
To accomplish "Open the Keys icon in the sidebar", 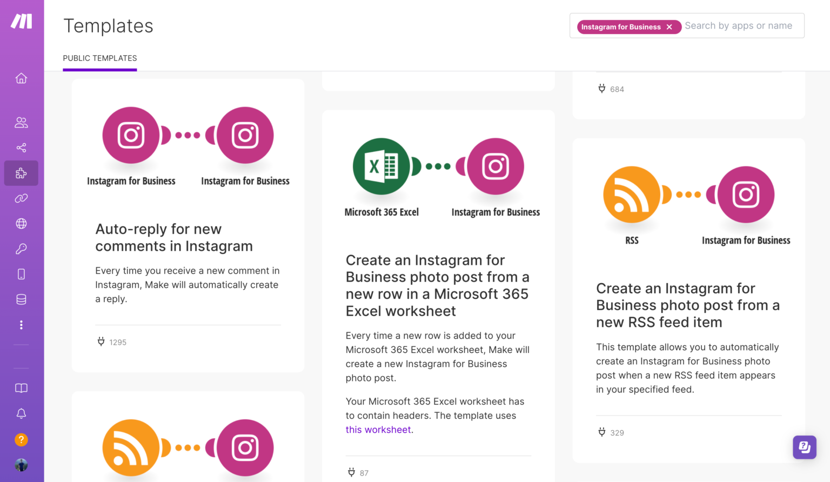I will point(21,249).
